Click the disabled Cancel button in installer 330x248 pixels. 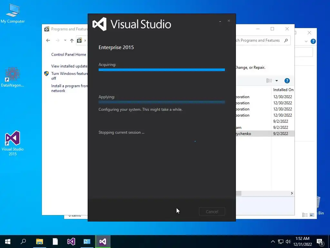212,212
